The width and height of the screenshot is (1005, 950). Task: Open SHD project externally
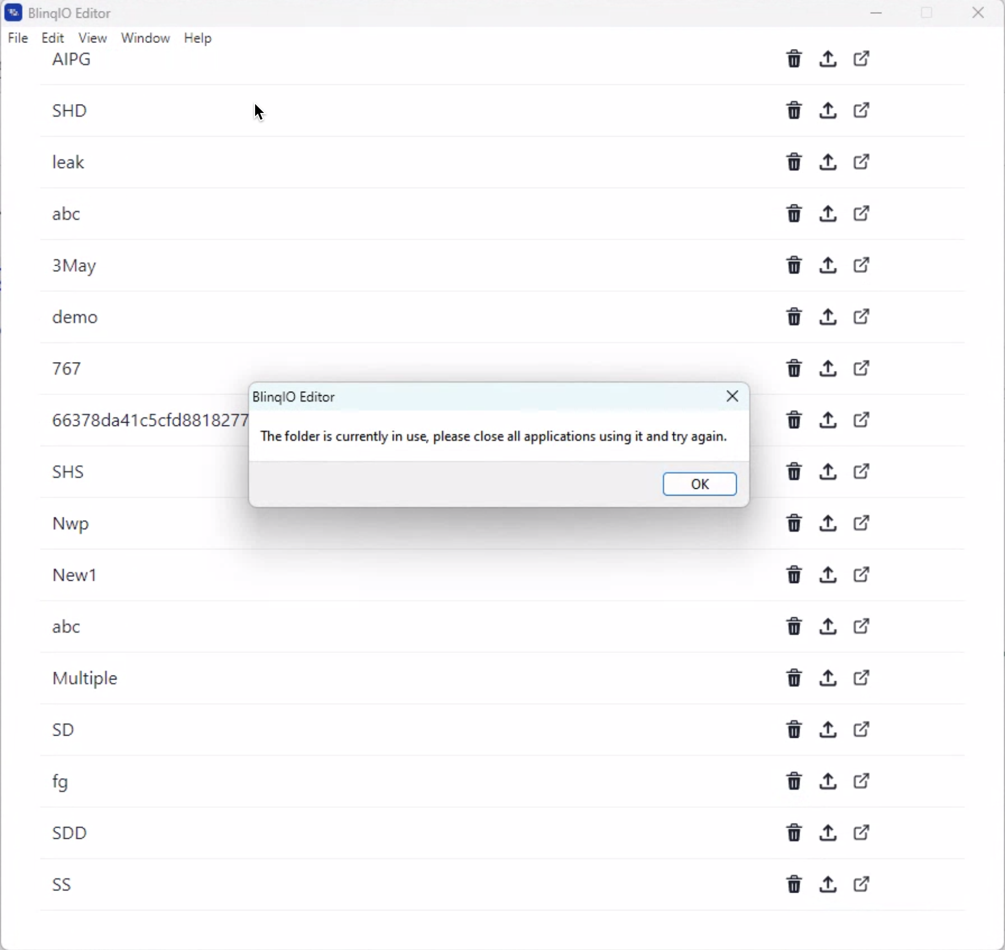(862, 110)
